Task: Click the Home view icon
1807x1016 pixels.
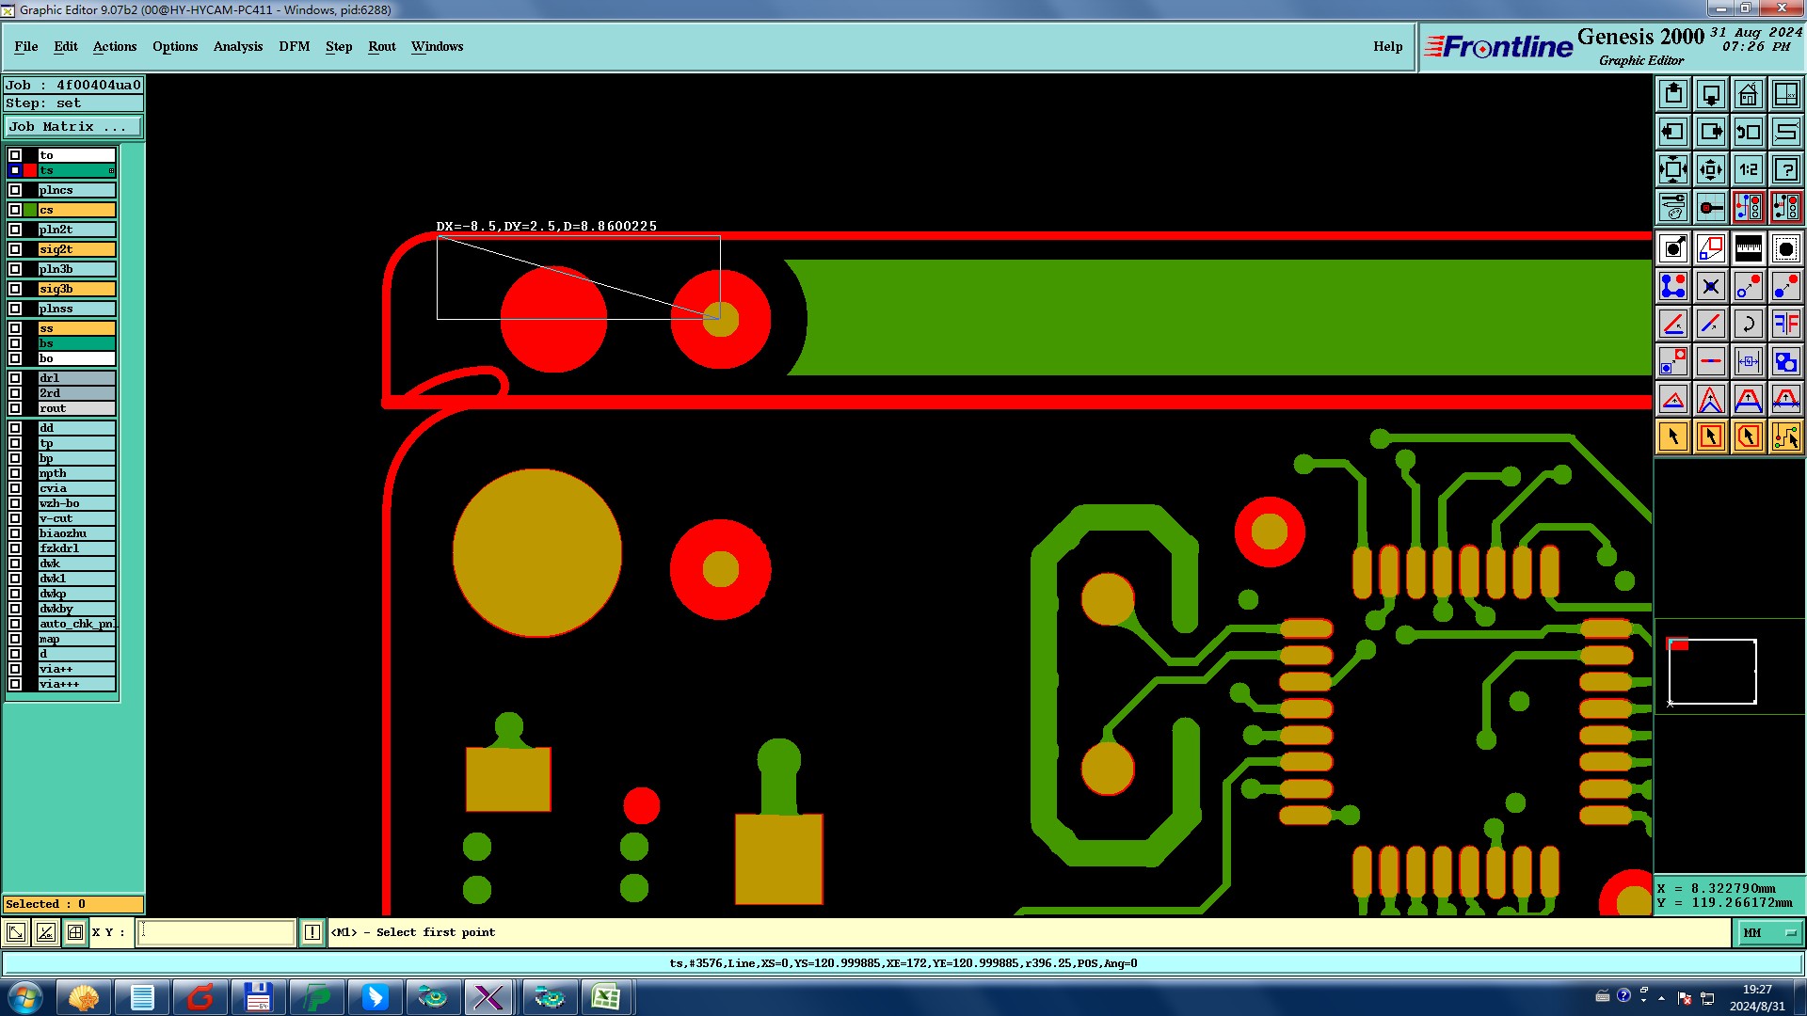Action: click(x=1748, y=94)
